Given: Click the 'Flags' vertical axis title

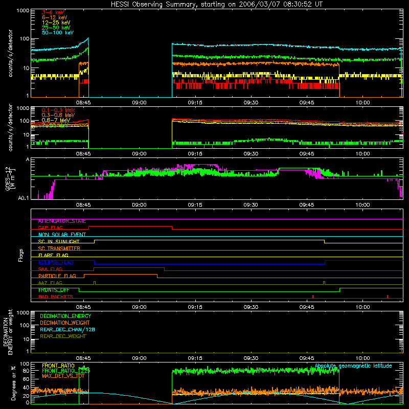Looking at the screenshot, I should coord(21,256).
